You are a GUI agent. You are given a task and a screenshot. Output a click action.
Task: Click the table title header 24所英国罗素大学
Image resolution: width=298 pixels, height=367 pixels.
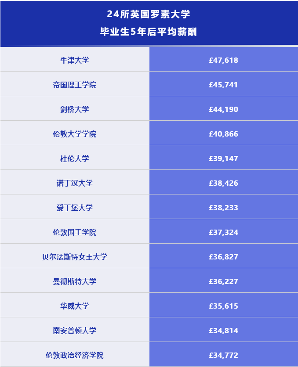[149, 14]
